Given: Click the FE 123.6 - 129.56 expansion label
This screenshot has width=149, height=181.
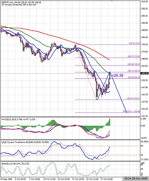Looking at the screenshot, I should click(x=131, y=111).
